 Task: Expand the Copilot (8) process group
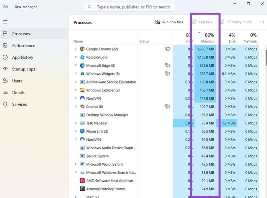click(x=76, y=107)
